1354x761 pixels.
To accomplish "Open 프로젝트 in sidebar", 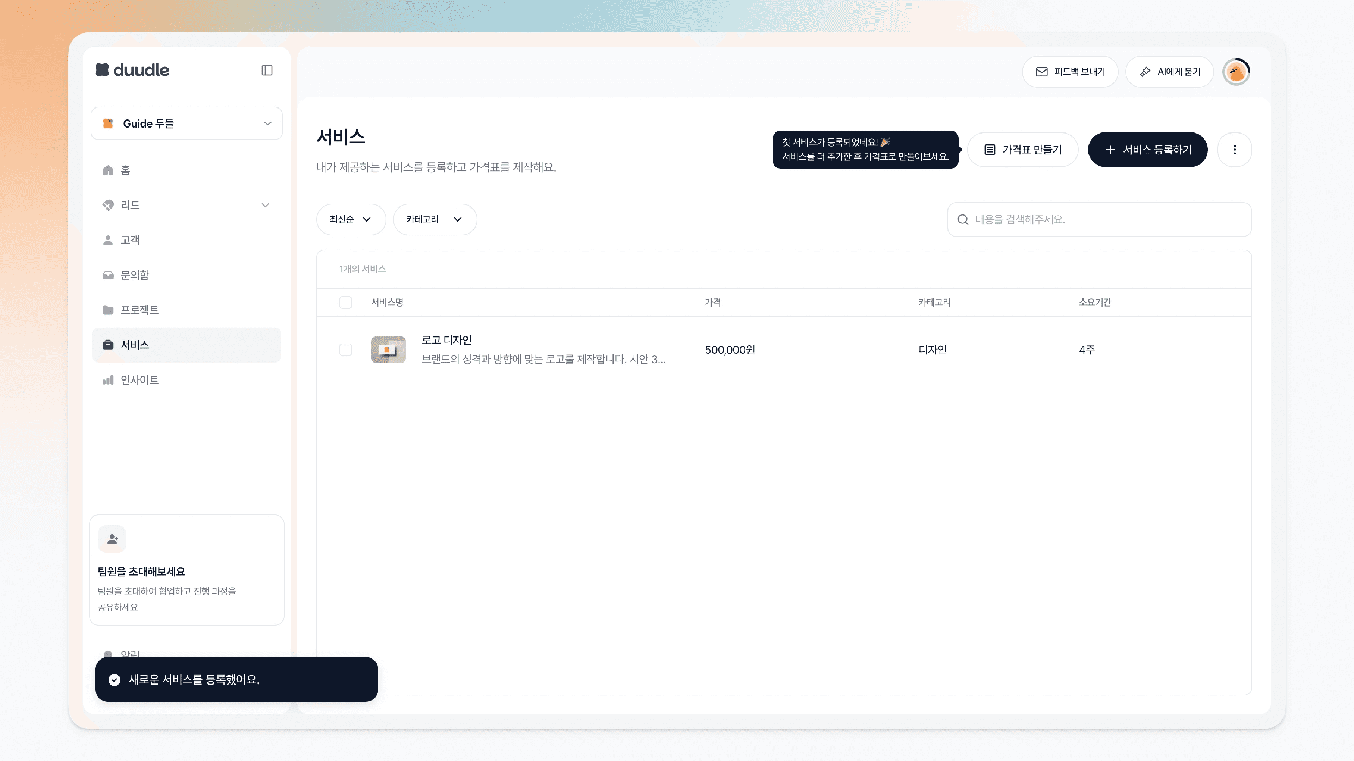I will pyautogui.click(x=187, y=310).
